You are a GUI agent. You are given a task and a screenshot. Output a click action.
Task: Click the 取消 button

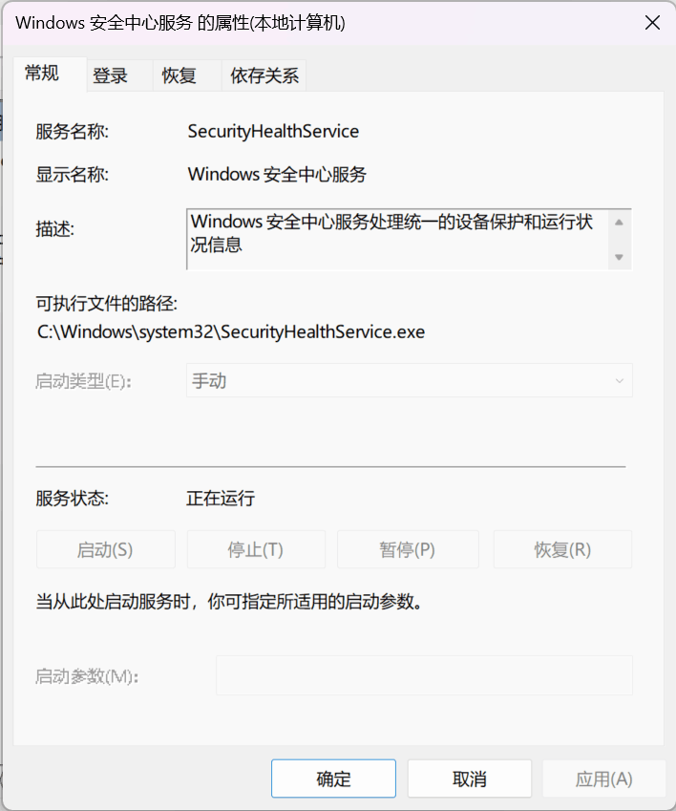coord(469,779)
